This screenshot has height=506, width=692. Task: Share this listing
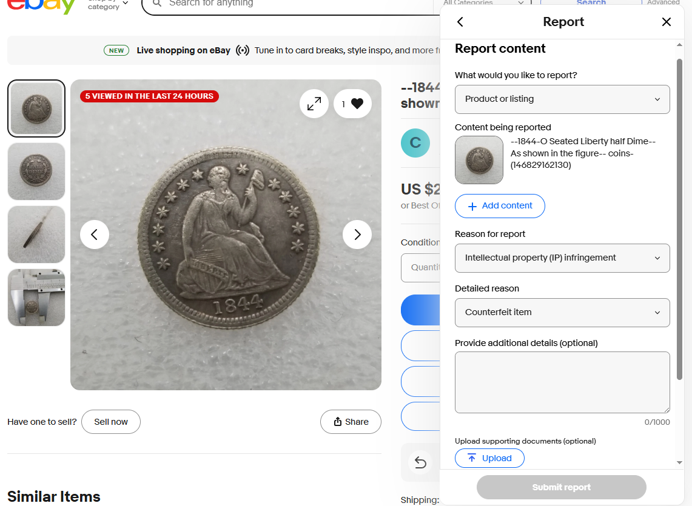[351, 422]
